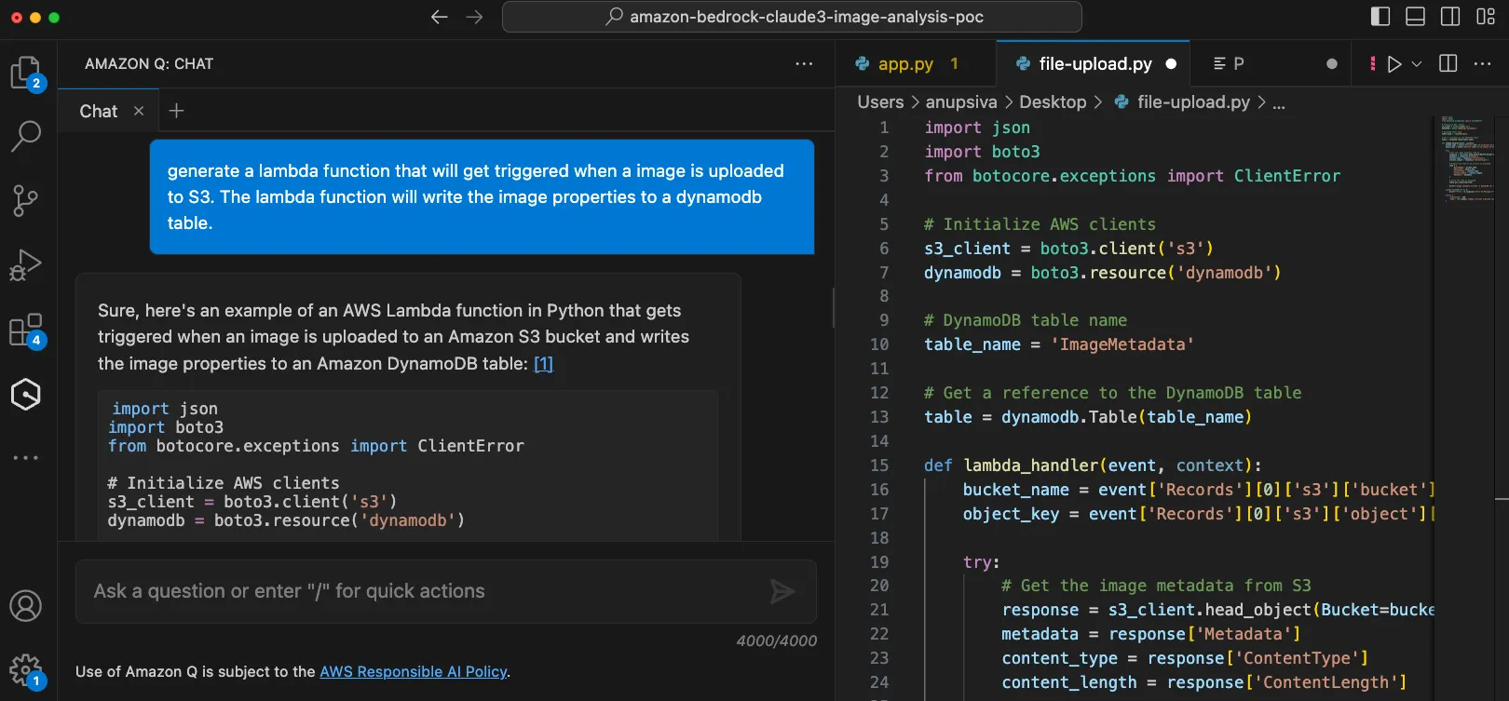Click unsaved dot on file-upload.py tab
The image size is (1509, 701).
point(1171,63)
